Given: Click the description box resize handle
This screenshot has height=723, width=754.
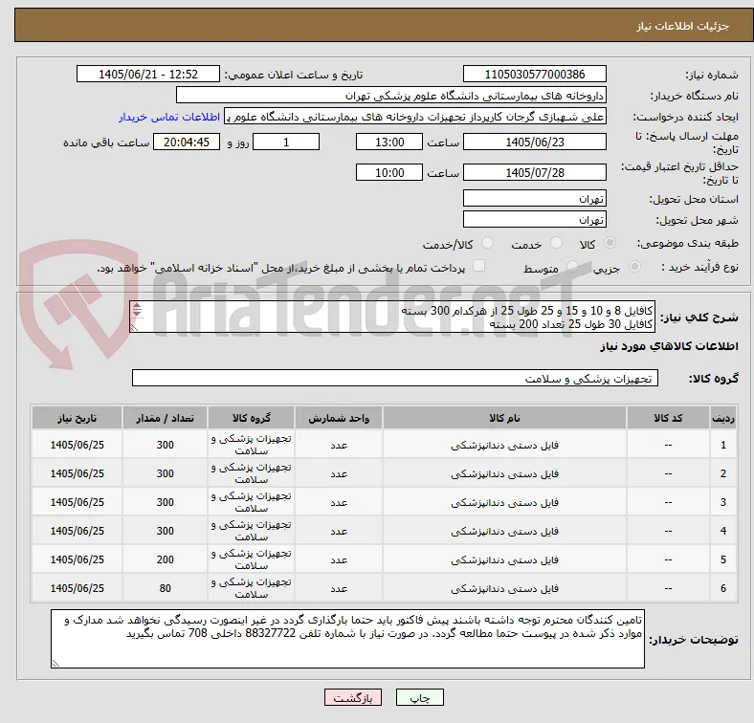Looking at the screenshot, I should (x=134, y=328).
